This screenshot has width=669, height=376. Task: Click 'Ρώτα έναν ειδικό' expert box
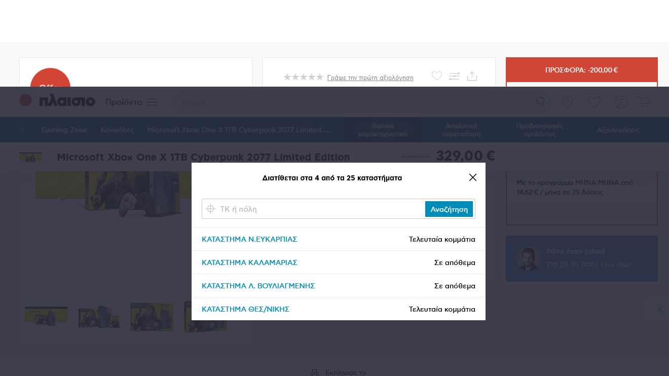582,258
